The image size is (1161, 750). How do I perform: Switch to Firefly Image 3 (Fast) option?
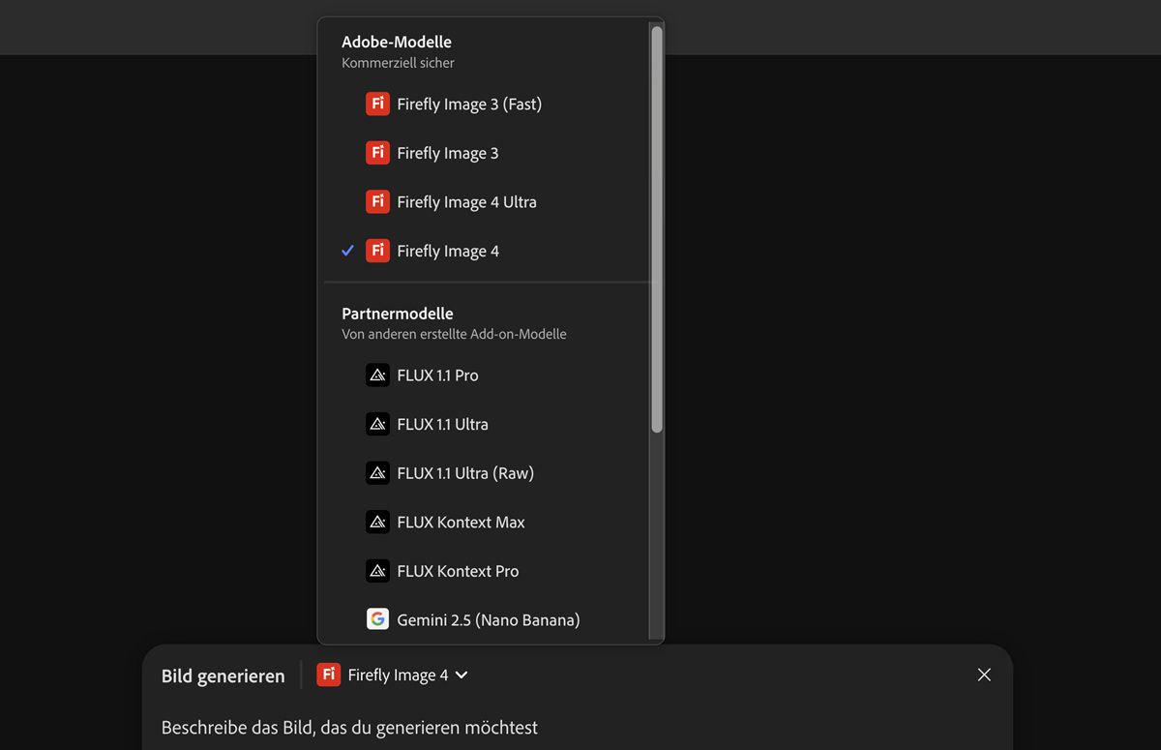469,104
